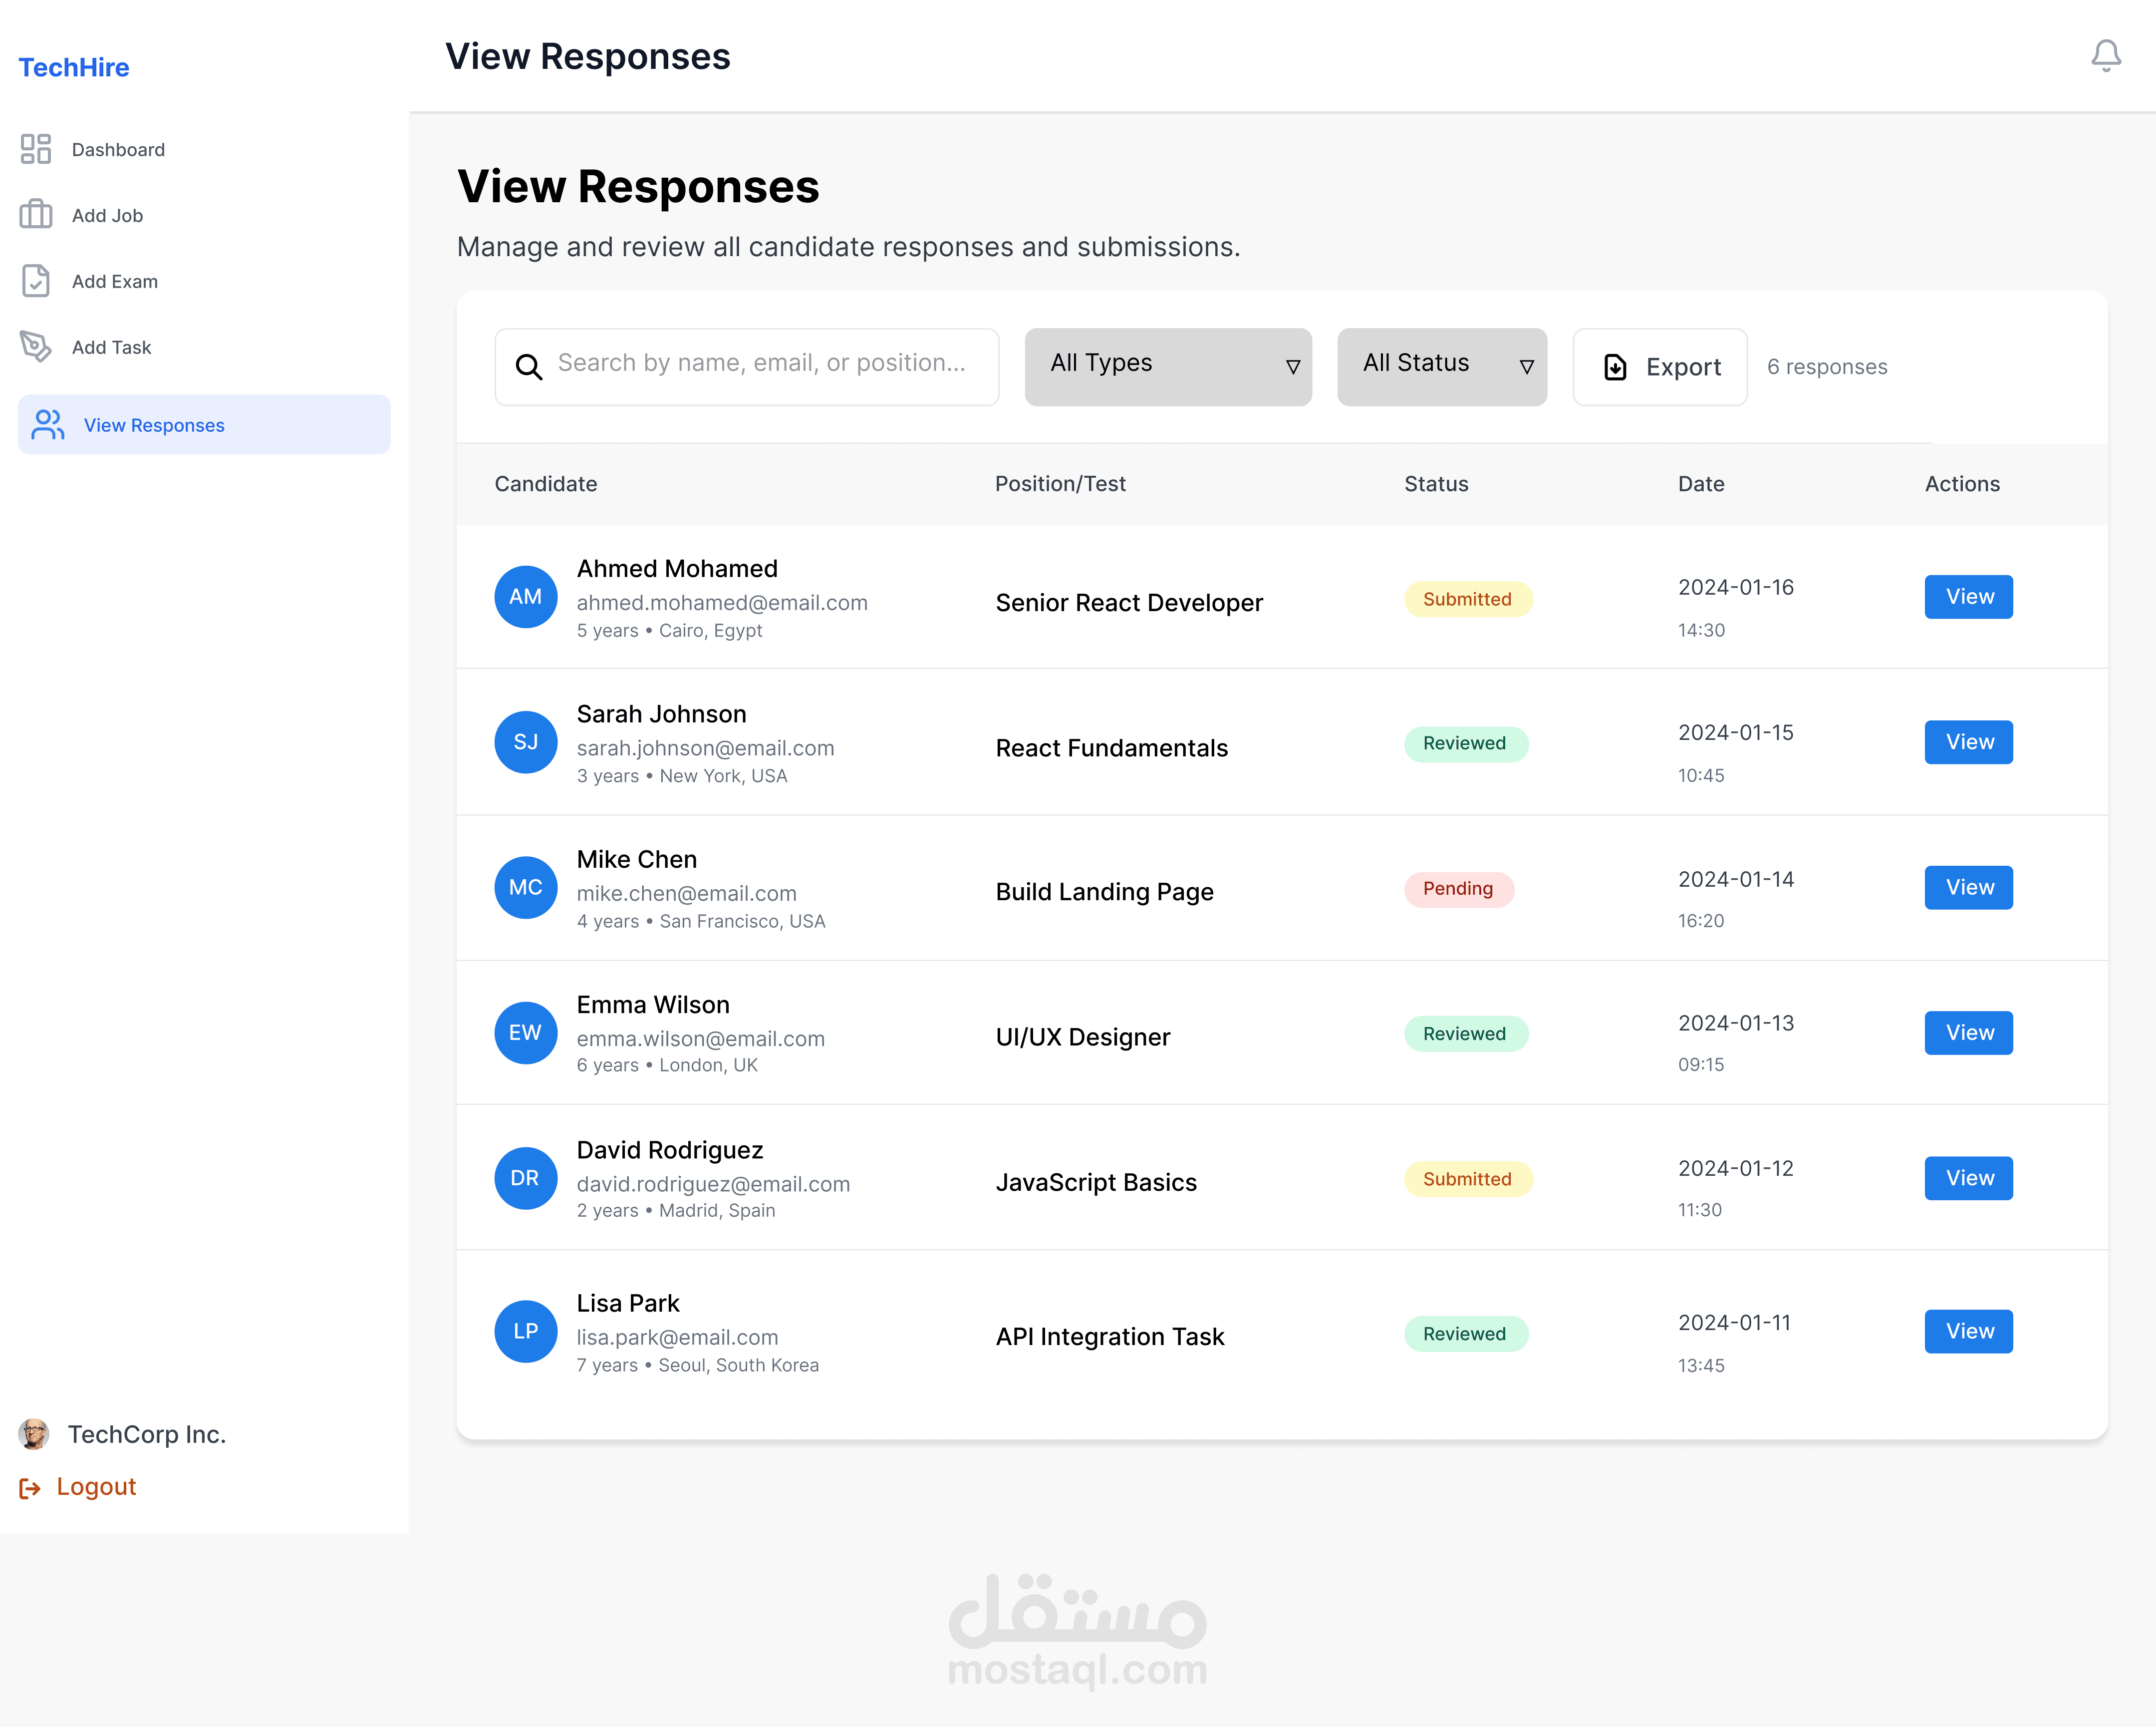Click Mike Chen's MC avatar

526,887
